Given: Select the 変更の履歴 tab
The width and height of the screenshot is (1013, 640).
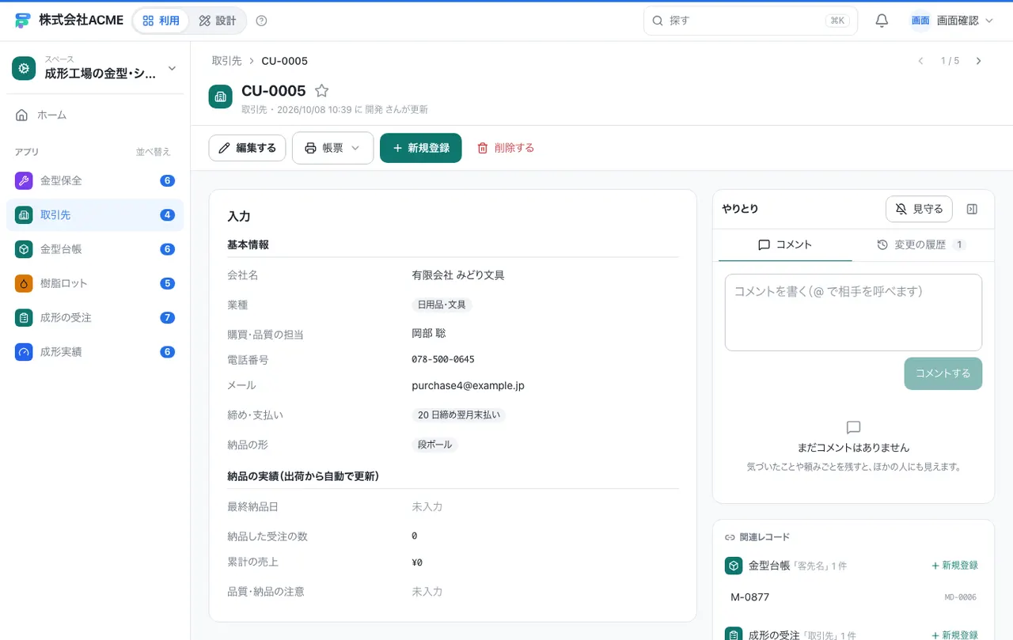Looking at the screenshot, I should (x=921, y=244).
